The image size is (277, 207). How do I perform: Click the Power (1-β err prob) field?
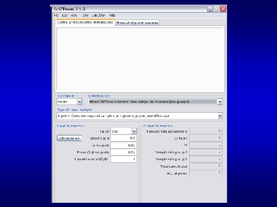[x=123, y=152]
